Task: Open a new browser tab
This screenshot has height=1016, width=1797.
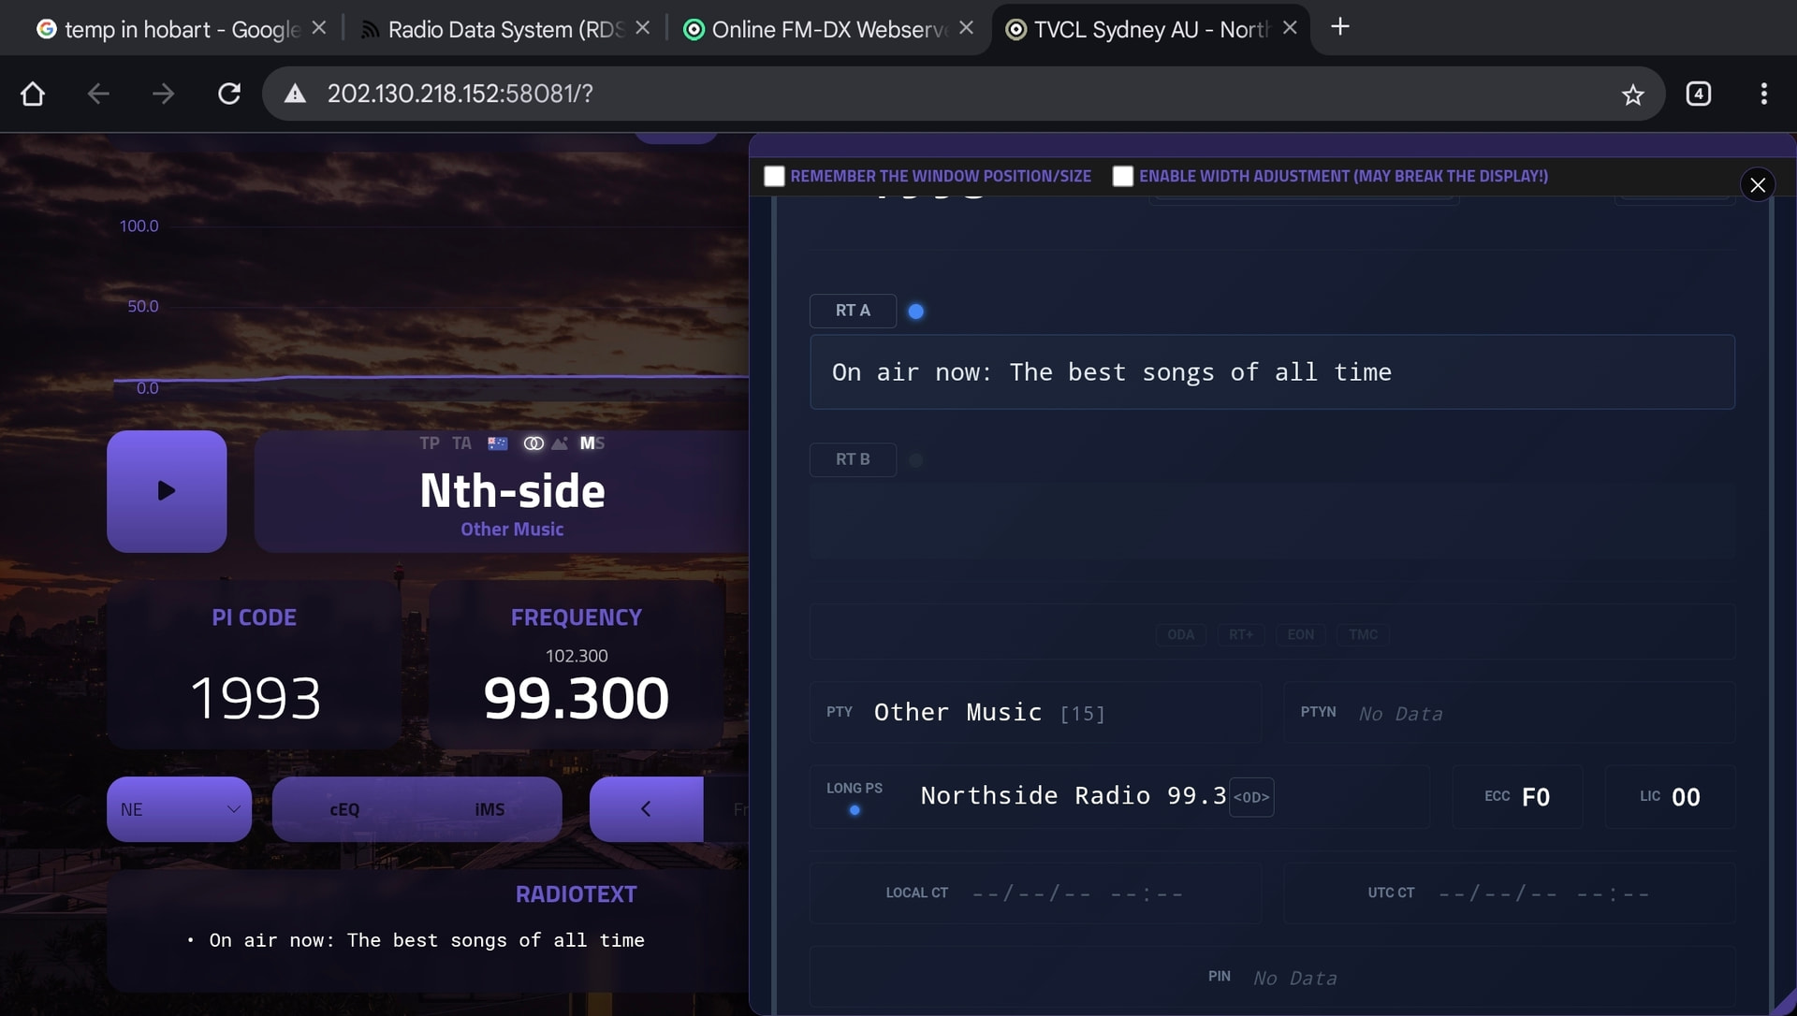Action: pyautogui.click(x=1339, y=27)
